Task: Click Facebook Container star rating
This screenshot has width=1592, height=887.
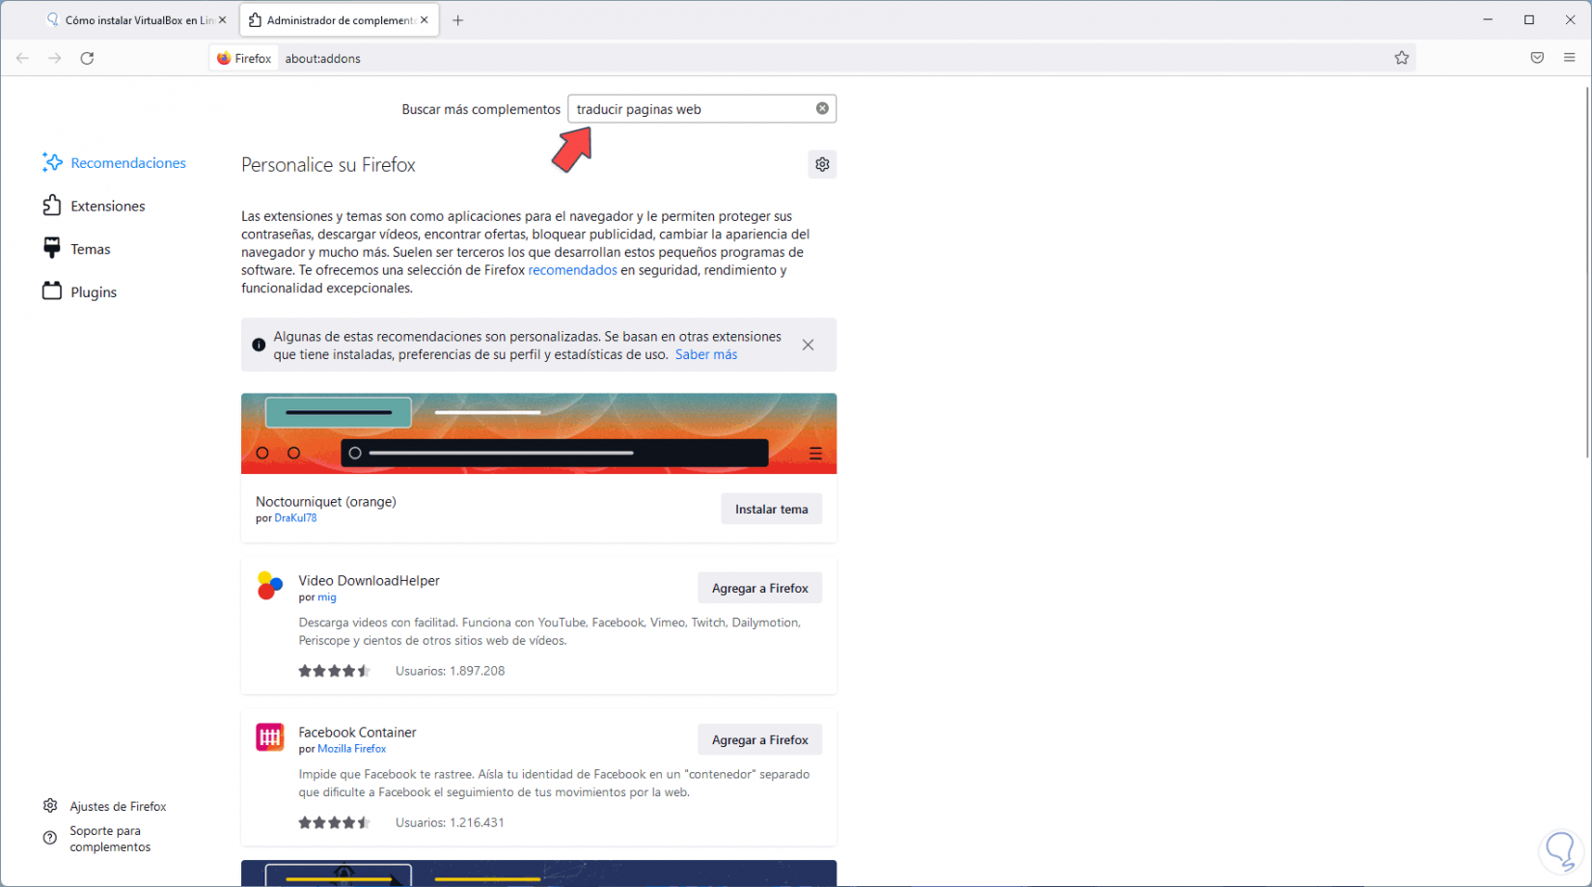Action: (x=334, y=823)
